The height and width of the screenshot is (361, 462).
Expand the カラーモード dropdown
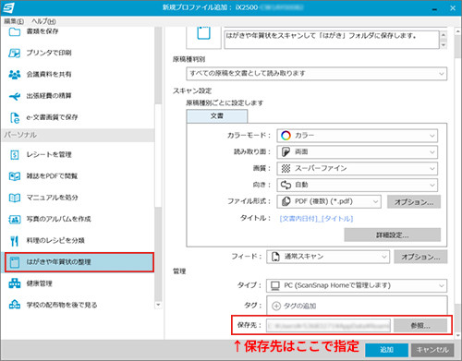tap(358, 136)
